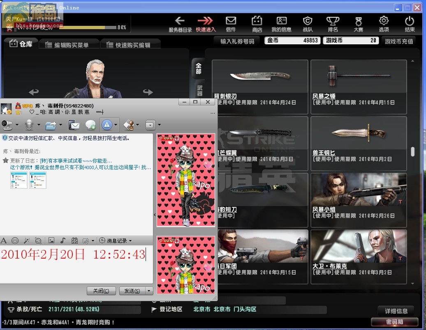
Task: Select the 背刺银刃 knife item
Action: coord(260,87)
